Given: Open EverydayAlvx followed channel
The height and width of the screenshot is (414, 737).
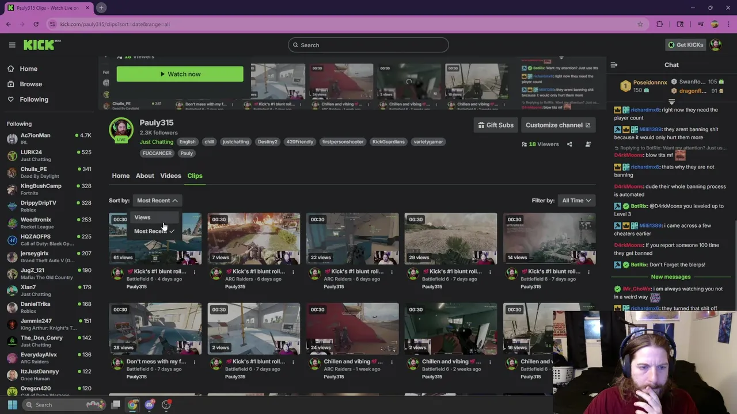Looking at the screenshot, I should (x=49, y=358).
